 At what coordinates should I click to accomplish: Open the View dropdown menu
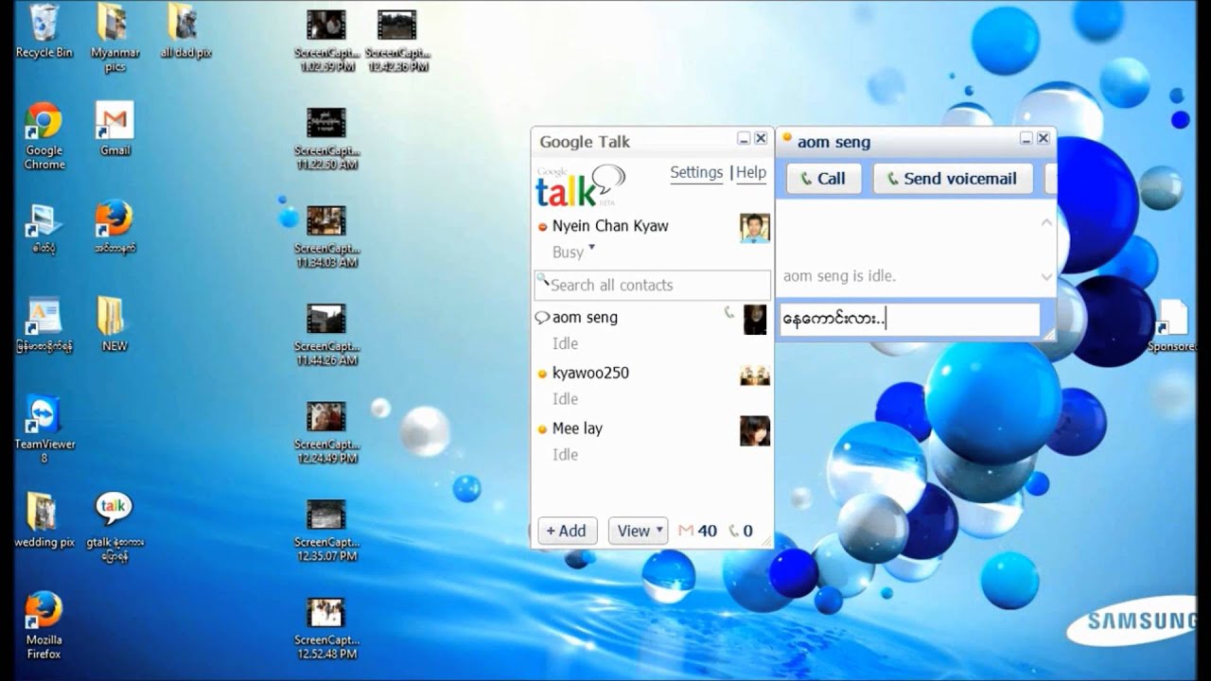click(638, 531)
